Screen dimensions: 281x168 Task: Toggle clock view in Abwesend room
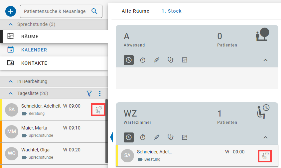(129, 60)
